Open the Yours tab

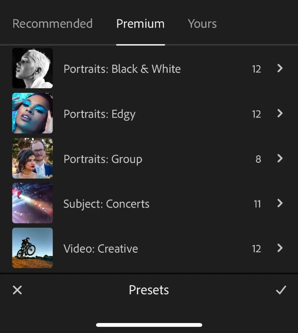coord(202,24)
